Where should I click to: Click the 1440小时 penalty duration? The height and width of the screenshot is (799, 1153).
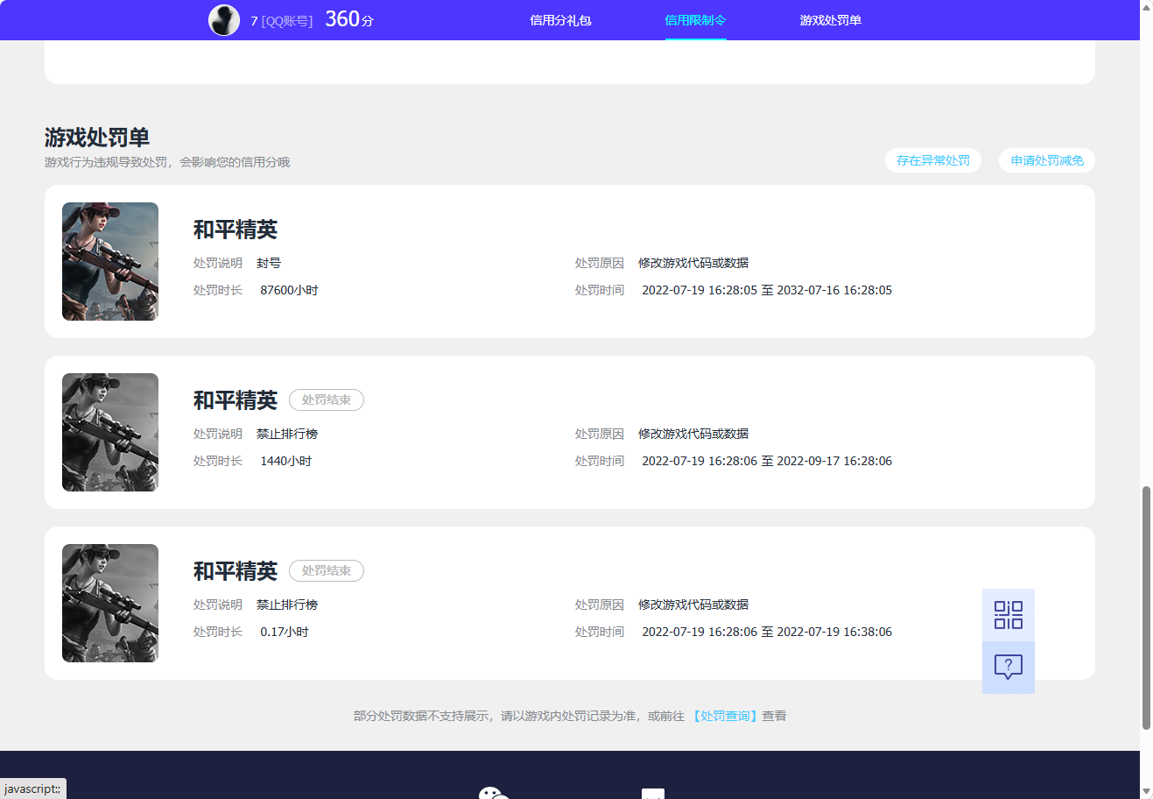click(285, 461)
